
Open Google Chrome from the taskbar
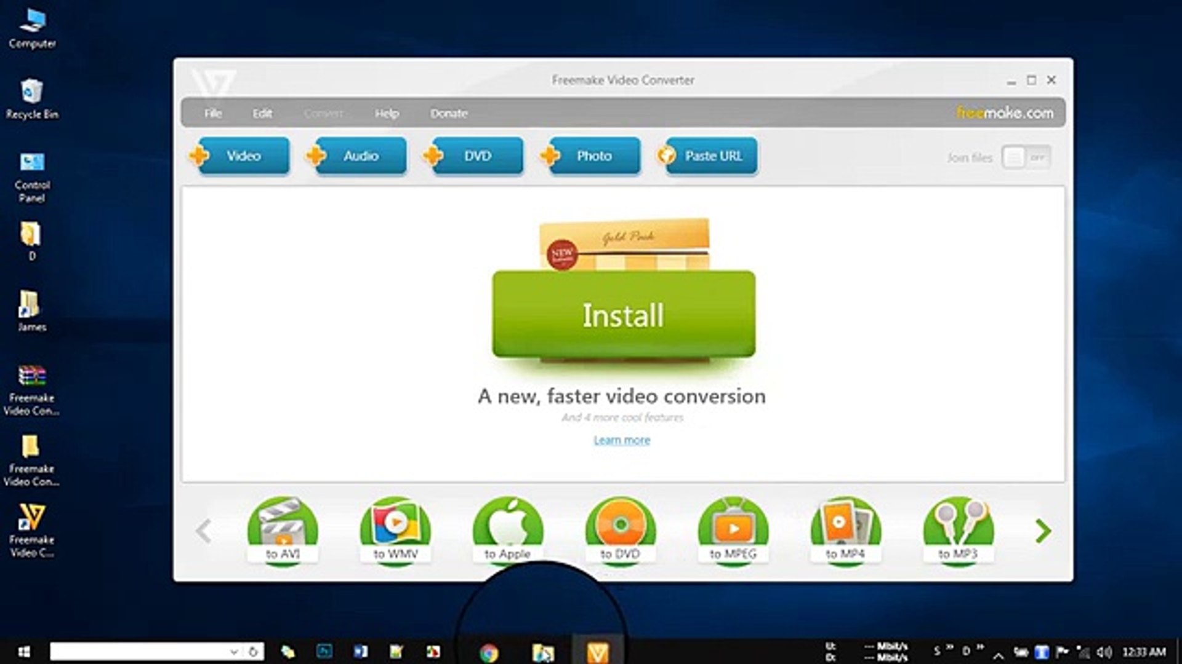point(489,652)
